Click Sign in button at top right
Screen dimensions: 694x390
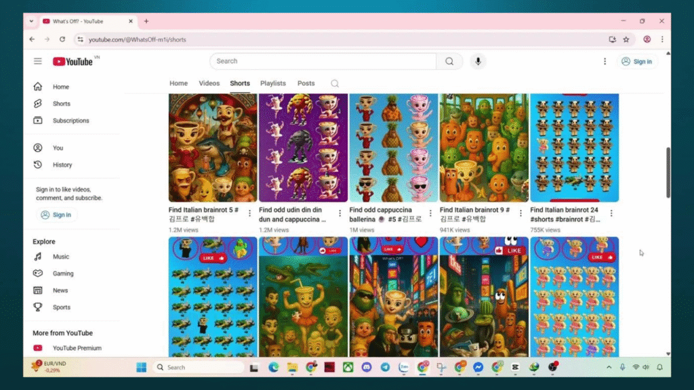click(x=636, y=62)
